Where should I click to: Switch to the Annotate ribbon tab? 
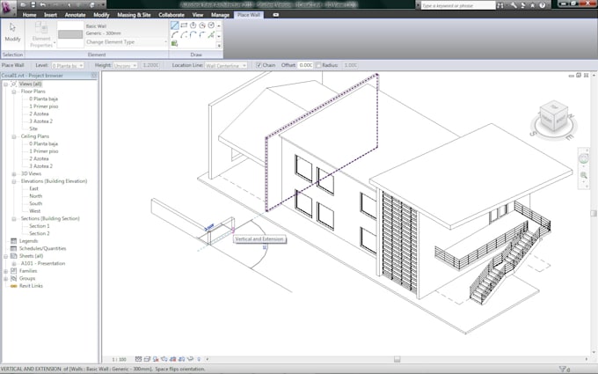[77, 15]
